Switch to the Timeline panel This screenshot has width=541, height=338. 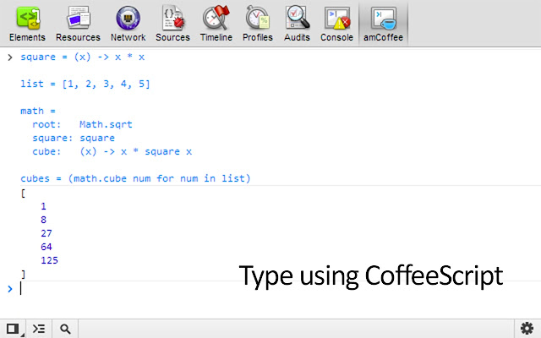(x=216, y=24)
